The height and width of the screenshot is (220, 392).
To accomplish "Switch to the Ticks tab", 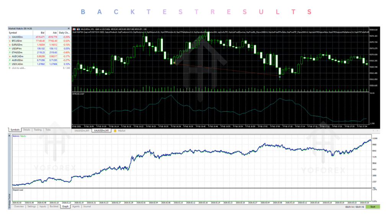I will (x=48, y=130).
